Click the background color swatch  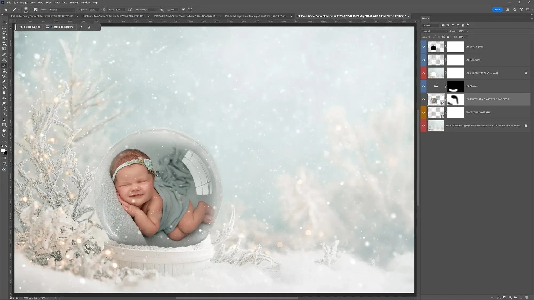pyautogui.click(x=5, y=153)
